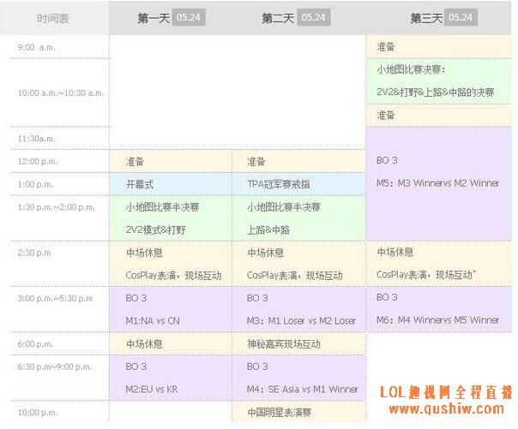Click the 2V2模式&打野 text

(x=155, y=229)
